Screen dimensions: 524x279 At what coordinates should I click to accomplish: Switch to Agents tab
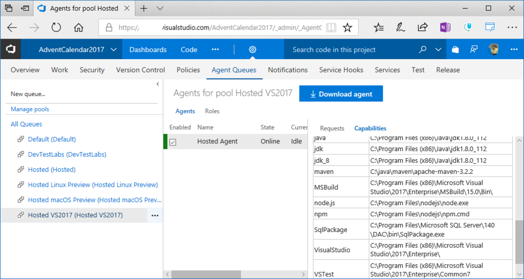[185, 111]
